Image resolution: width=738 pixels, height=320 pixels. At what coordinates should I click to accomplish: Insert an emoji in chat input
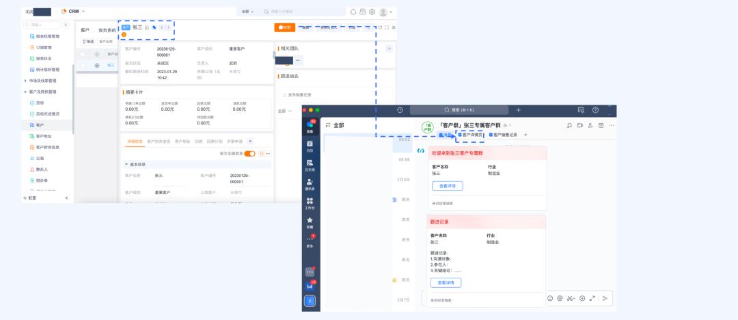[x=549, y=298]
